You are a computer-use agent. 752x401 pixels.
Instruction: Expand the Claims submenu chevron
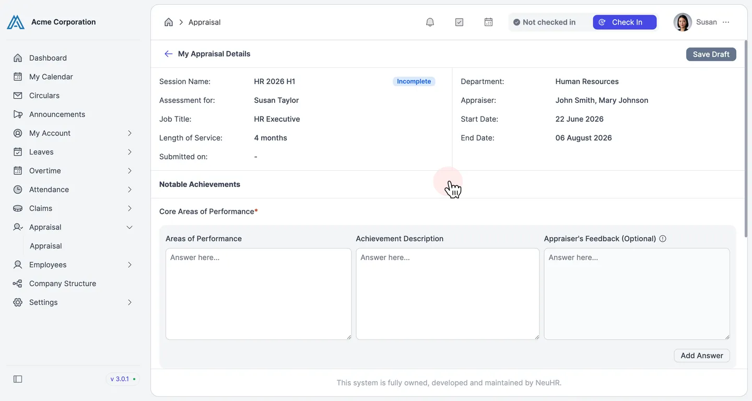tap(130, 208)
